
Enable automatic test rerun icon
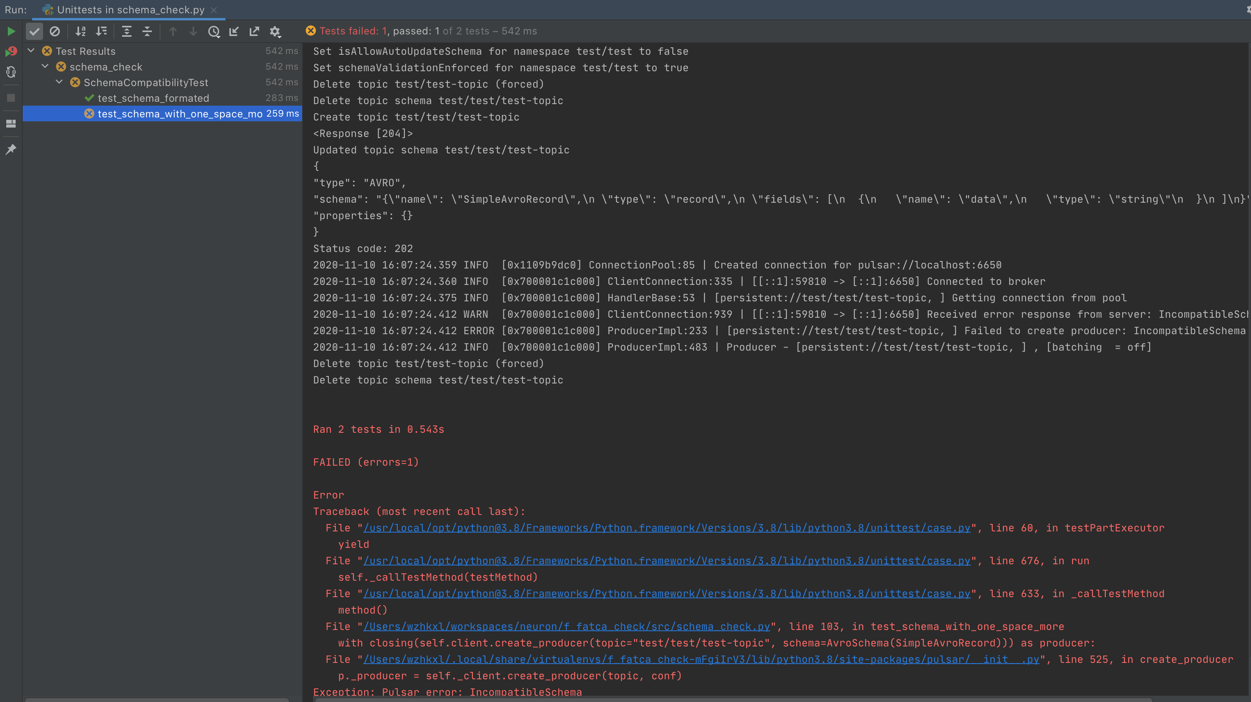11,72
